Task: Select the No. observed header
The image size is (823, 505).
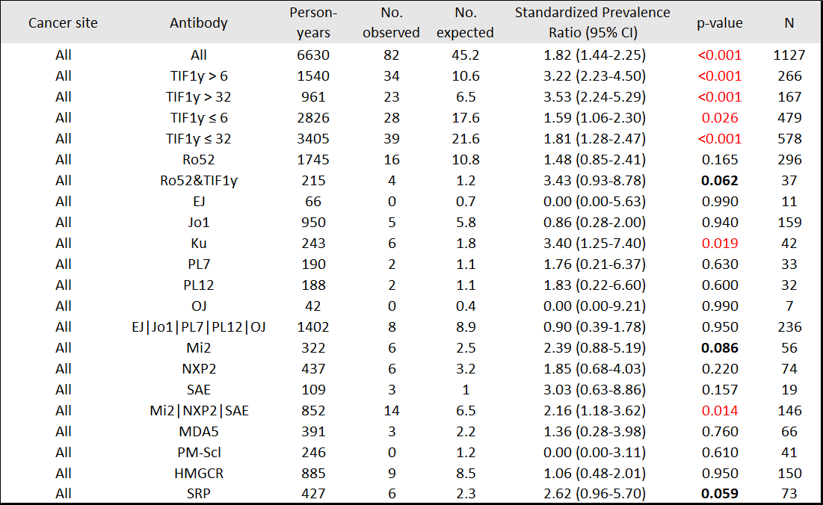Action: [389, 22]
